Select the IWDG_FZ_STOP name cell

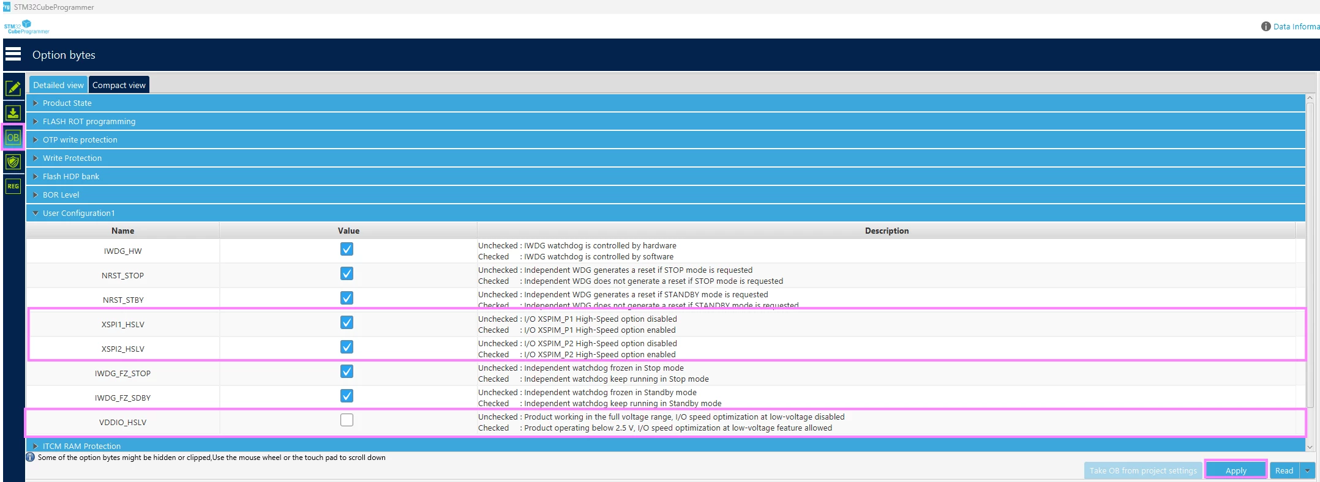coord(122,373)
